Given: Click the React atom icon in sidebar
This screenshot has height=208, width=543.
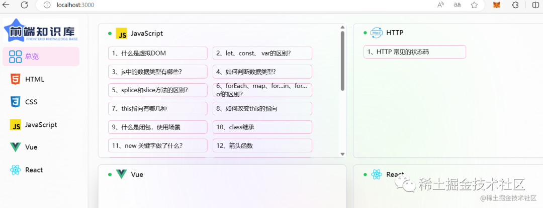Looking at the screenshot, I should click(x=16, y=170).
